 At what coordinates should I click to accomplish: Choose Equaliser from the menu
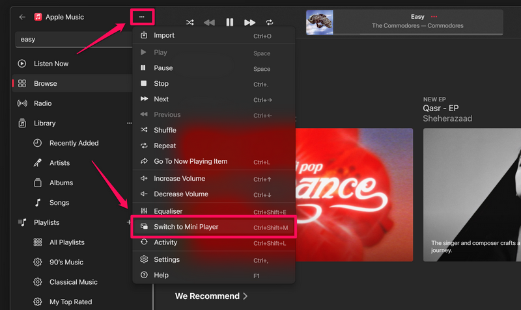coord(168,211)
